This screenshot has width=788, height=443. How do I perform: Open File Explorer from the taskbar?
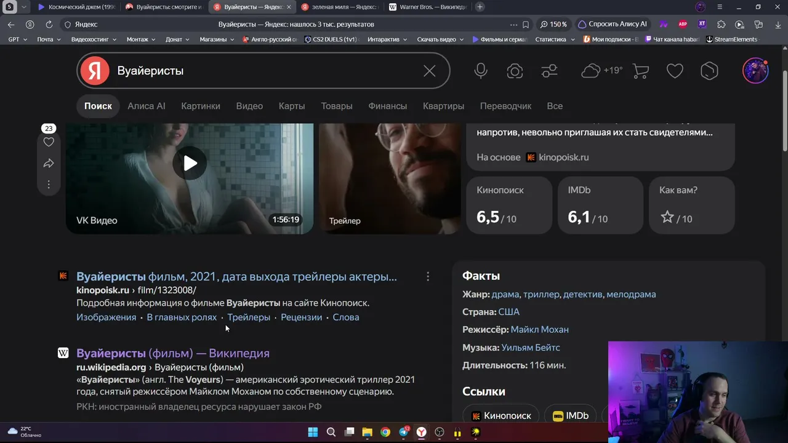pyautogui.click(x=367, y=432)
